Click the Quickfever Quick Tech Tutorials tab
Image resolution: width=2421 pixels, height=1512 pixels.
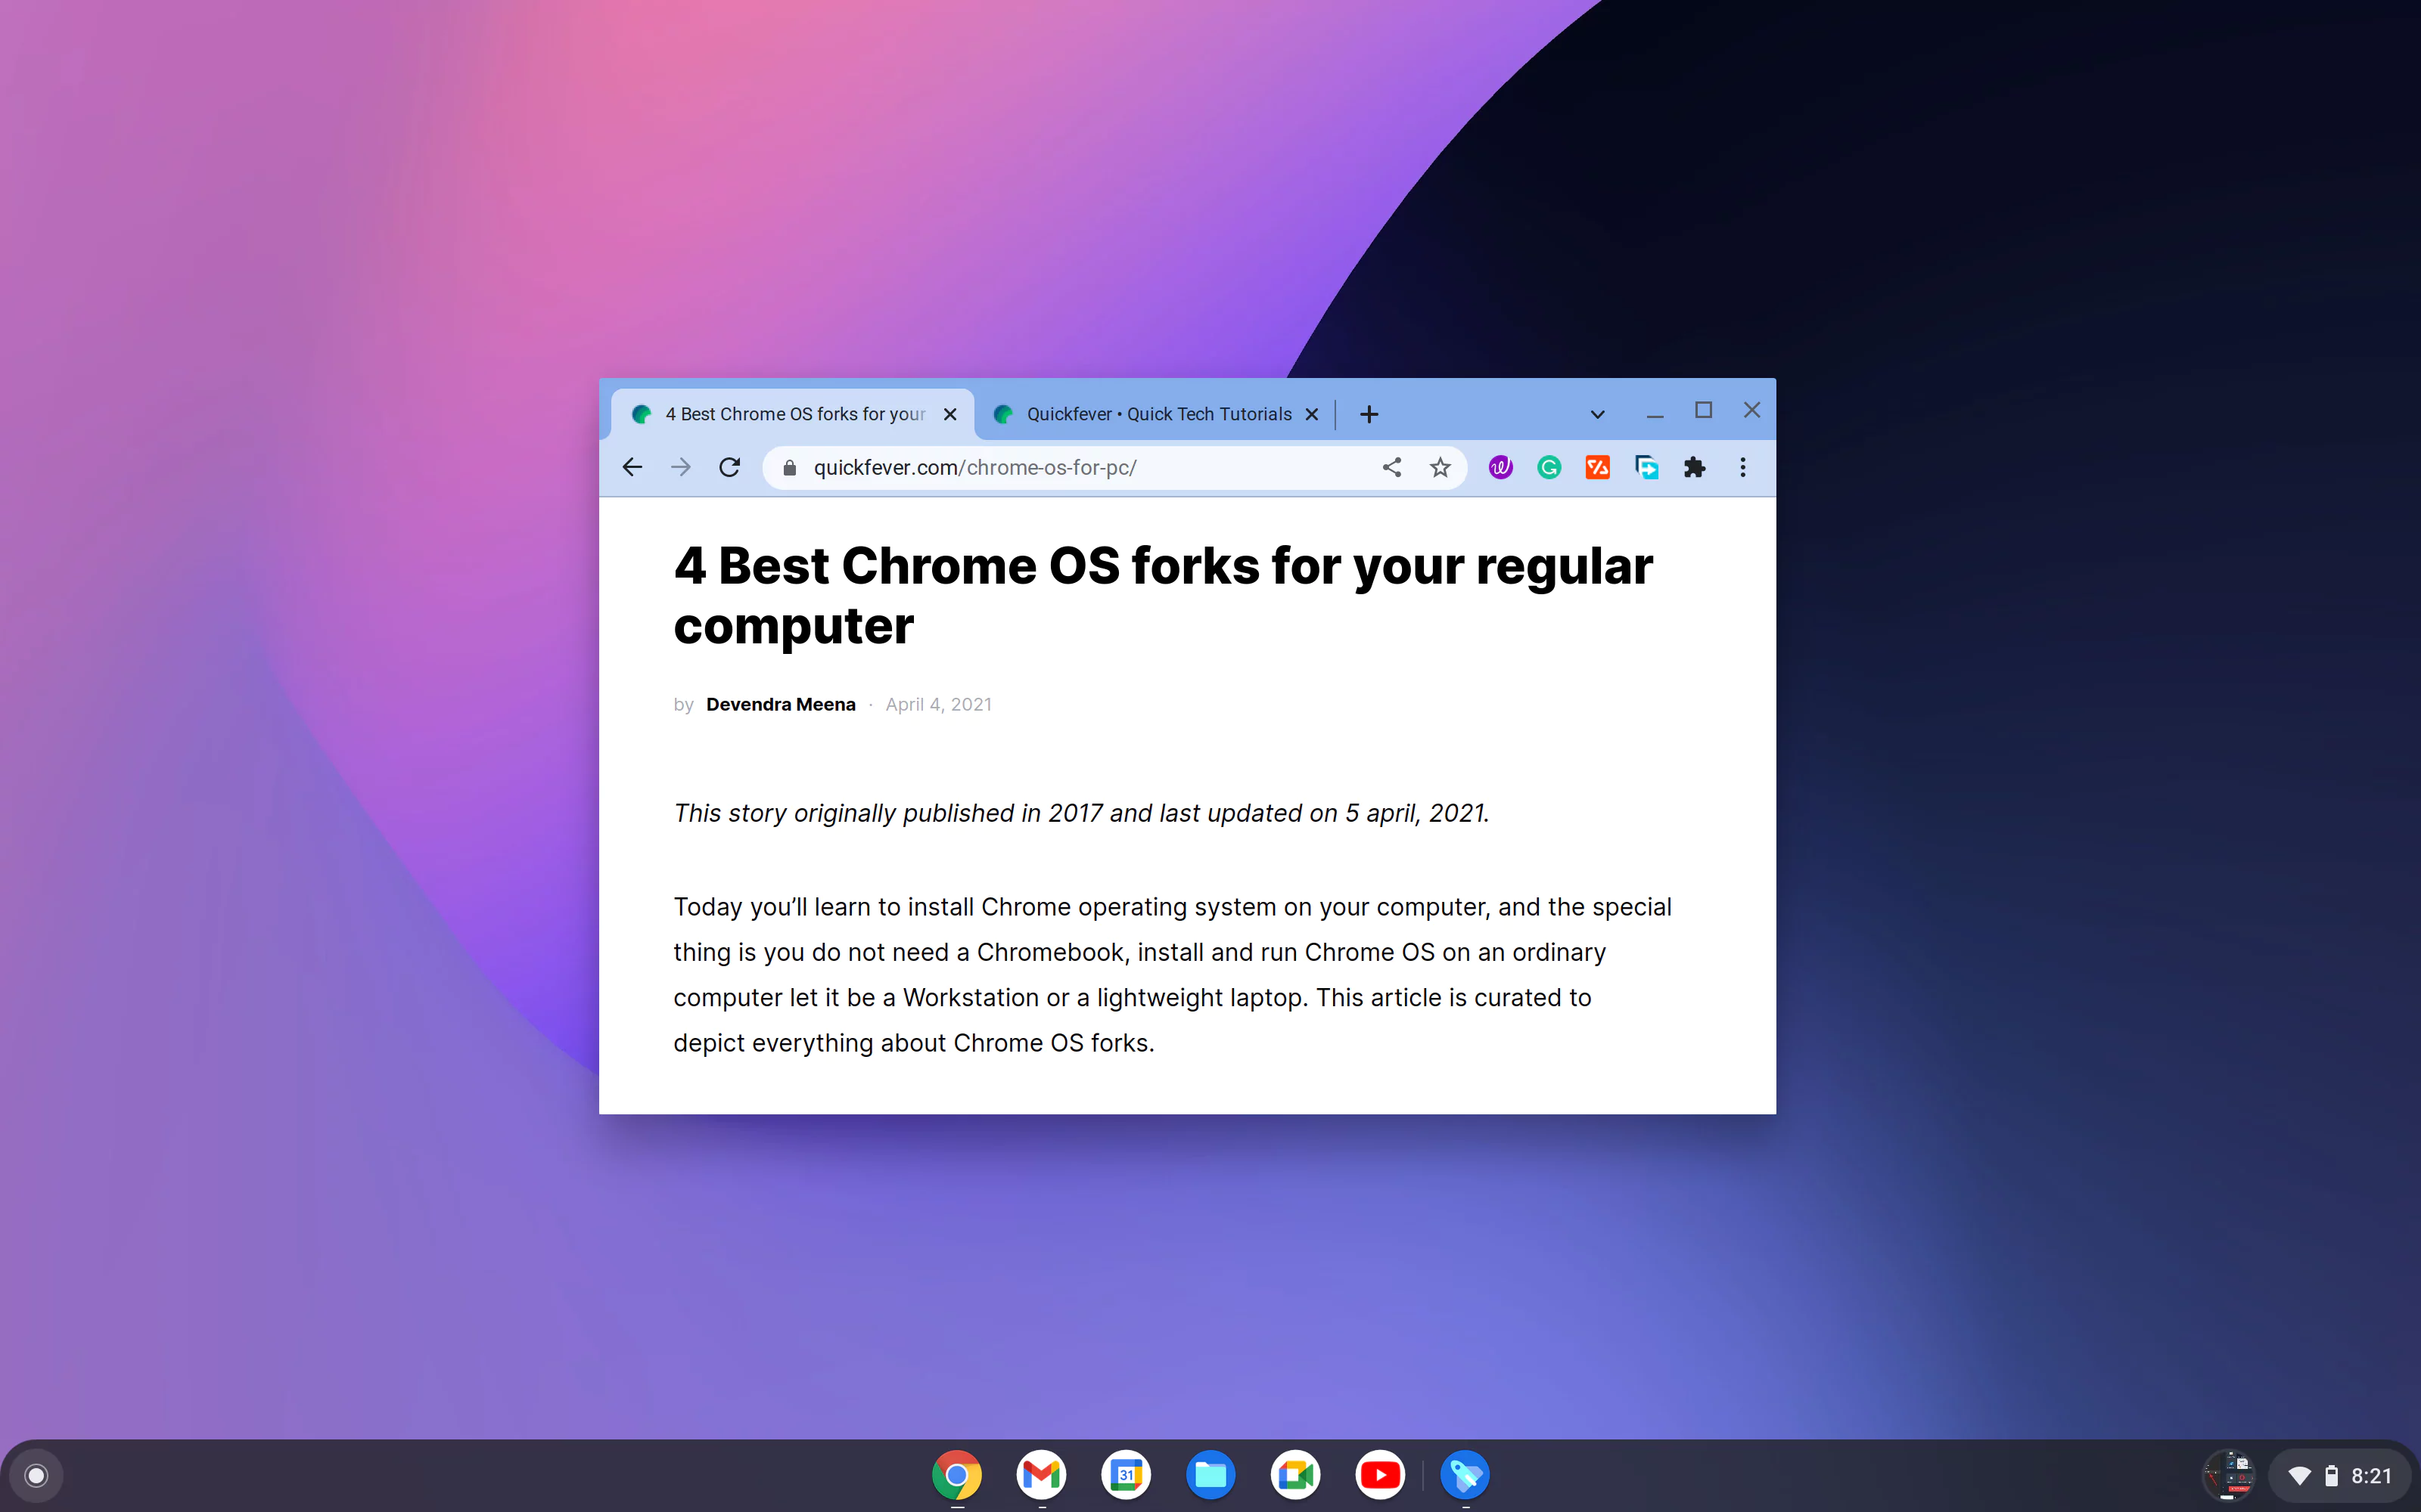(x=1151, y=413)
